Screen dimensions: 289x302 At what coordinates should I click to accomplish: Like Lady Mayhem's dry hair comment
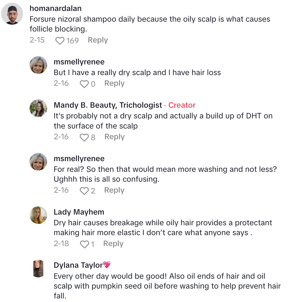point(83,244)
